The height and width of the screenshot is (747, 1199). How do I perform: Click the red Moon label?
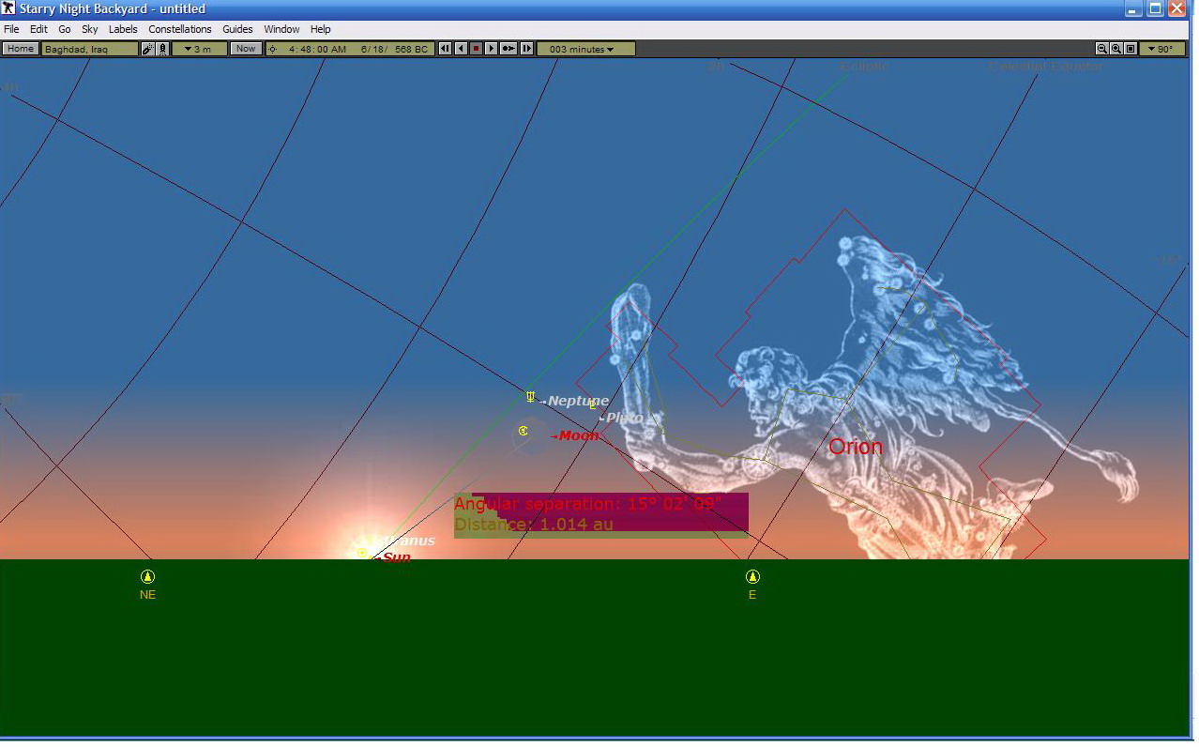point(579,435)
